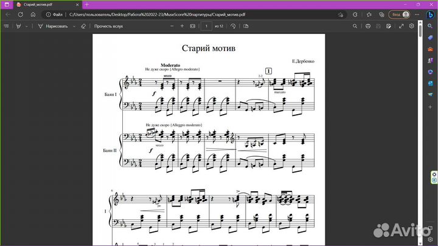Click the page number input field
Viewport: 438px width, 246px height.
[x=207, y=26]
